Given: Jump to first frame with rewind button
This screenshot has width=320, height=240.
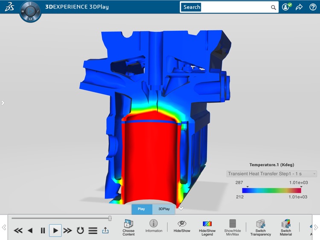Looking at the screenshot, I should coord(18,231).
